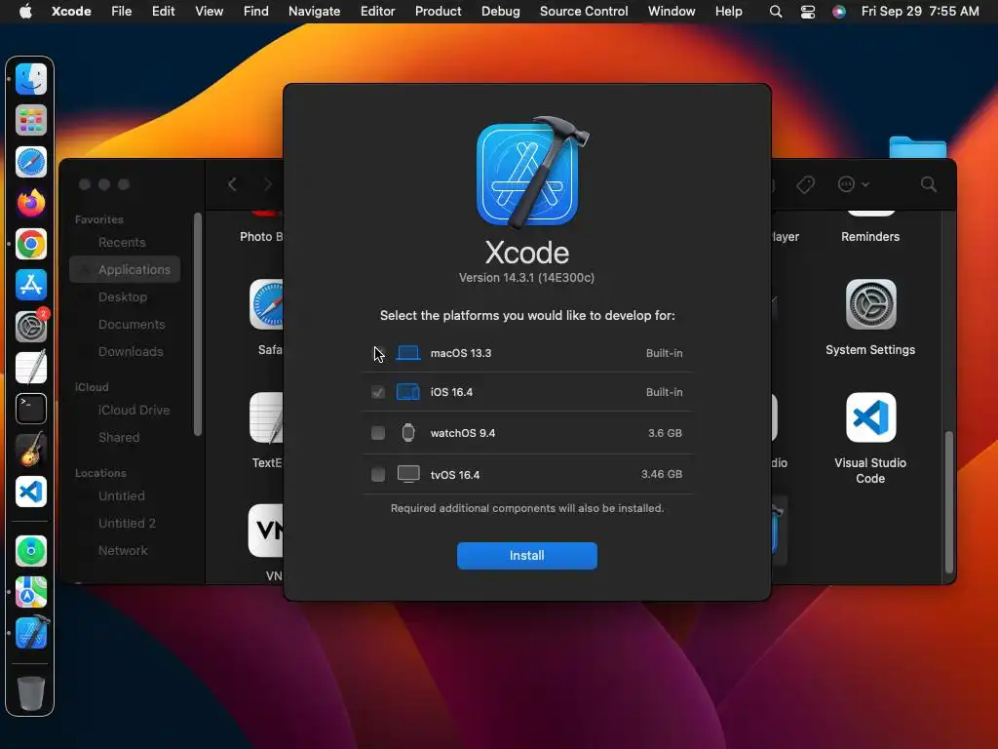Select Shared in Finder sidebar
Image resolution: width=998 pixels, height=749 pixels.
[118, 438]
